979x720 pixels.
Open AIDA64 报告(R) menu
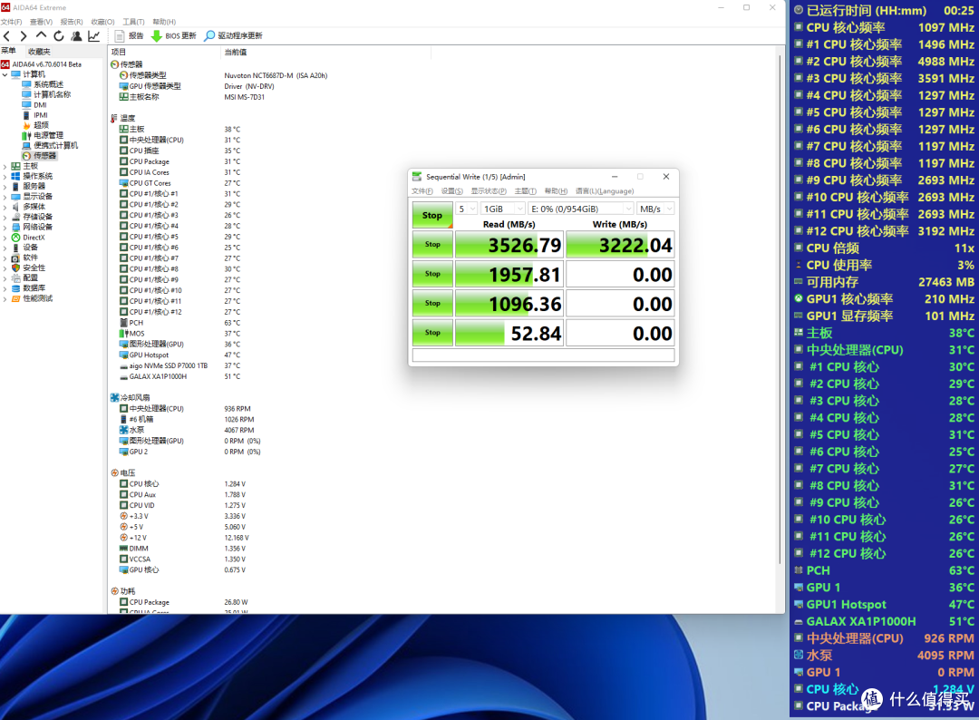[72, 22]
